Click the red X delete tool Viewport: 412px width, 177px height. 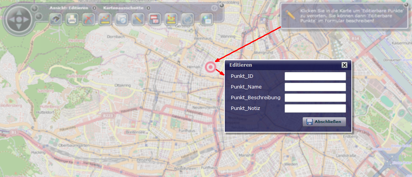point(89,19)
